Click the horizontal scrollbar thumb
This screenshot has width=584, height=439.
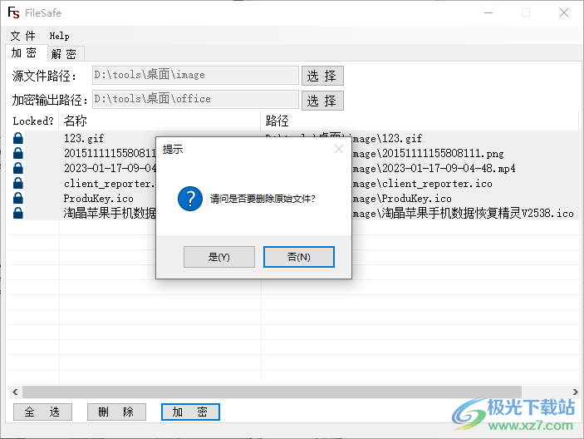[272, 392]
